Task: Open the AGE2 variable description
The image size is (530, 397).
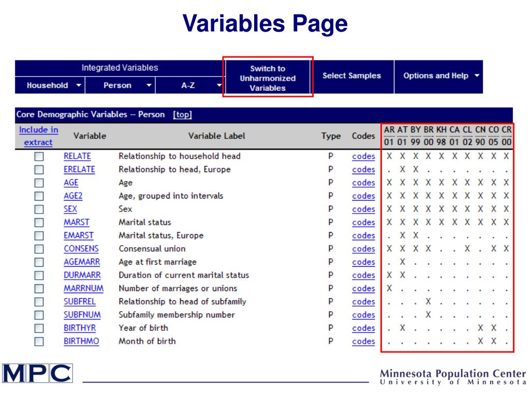Action: pos(73,196)
